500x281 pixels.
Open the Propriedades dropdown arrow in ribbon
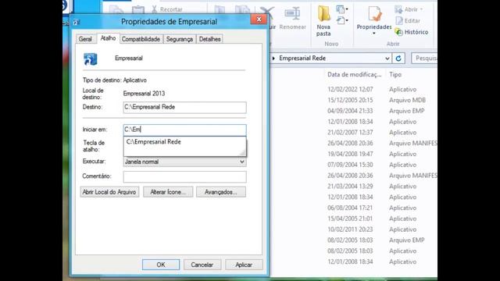pos(374,34)
